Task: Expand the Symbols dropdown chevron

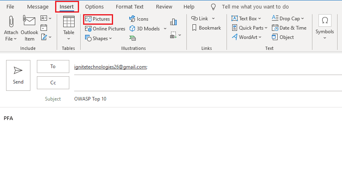Action: click(325, 38)
